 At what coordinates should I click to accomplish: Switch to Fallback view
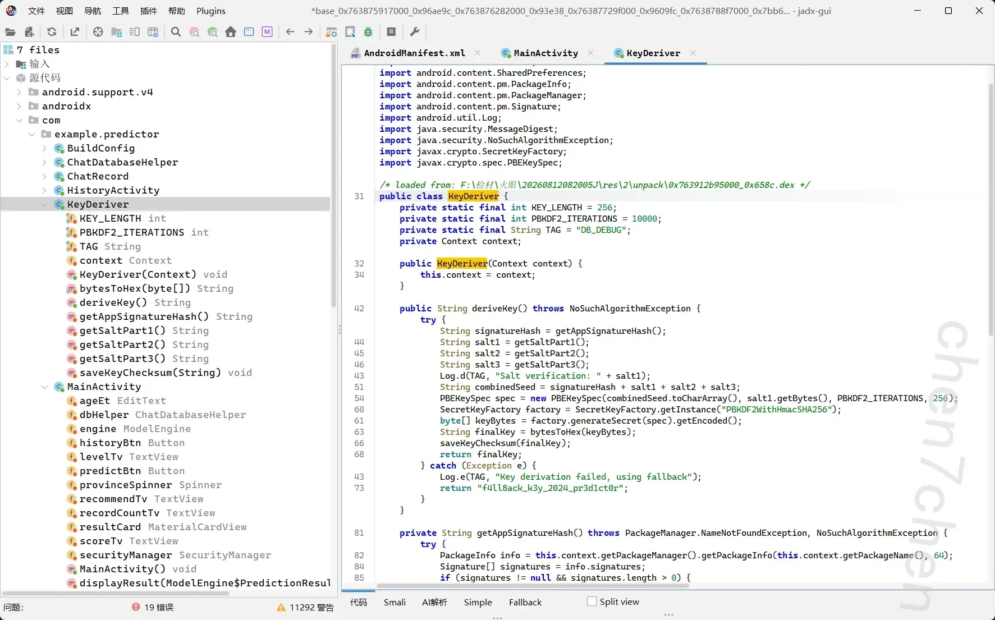[525, 602]
